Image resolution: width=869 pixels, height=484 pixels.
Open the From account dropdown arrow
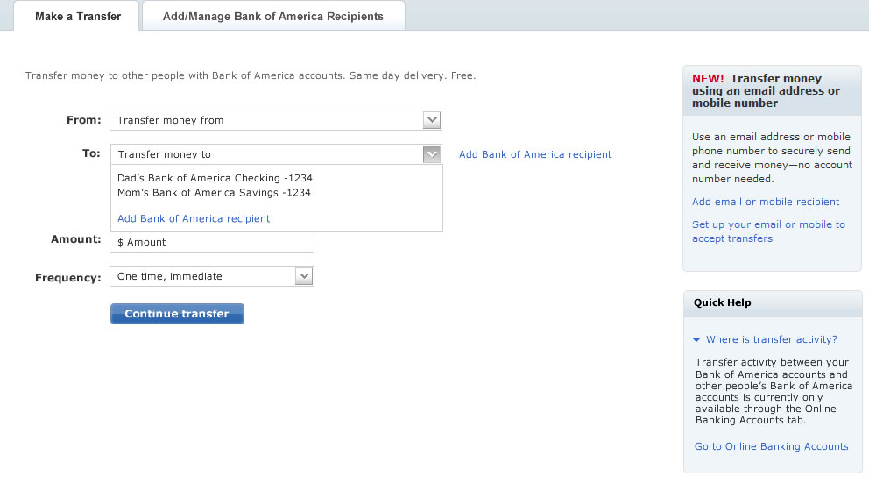[x=432, y=120]
